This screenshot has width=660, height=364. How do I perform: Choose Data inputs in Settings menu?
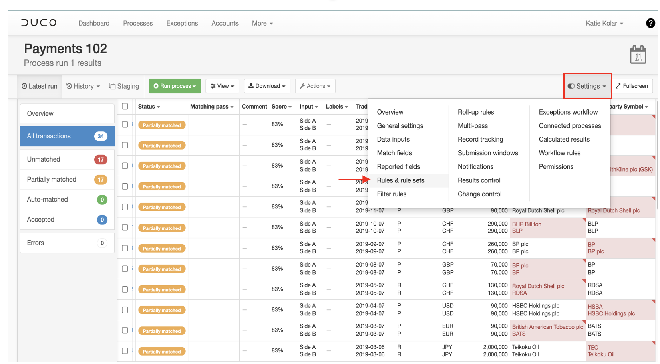pyautogui.click(x=393, y=139)
